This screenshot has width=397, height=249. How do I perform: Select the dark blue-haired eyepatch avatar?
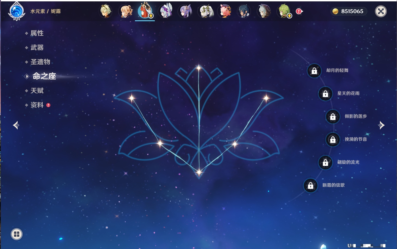[244, 11]
